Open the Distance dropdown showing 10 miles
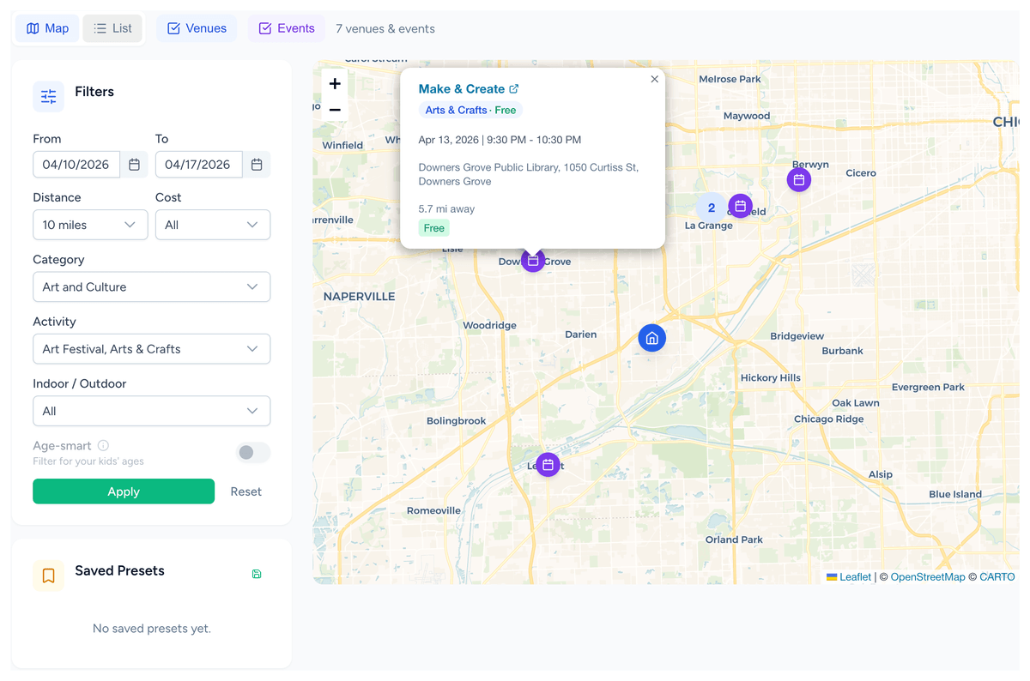This screenshot has height=681, width=1030. [90, 225]
